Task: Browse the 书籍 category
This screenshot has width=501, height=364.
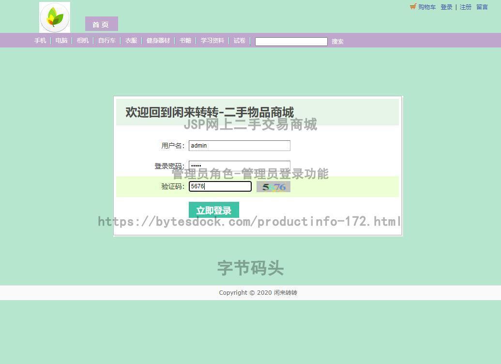Action: pos(185,41)
